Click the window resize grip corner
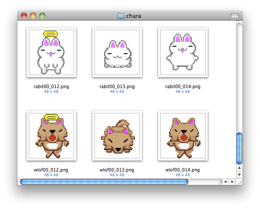This screenshot has height=209, width=260. 240,182
